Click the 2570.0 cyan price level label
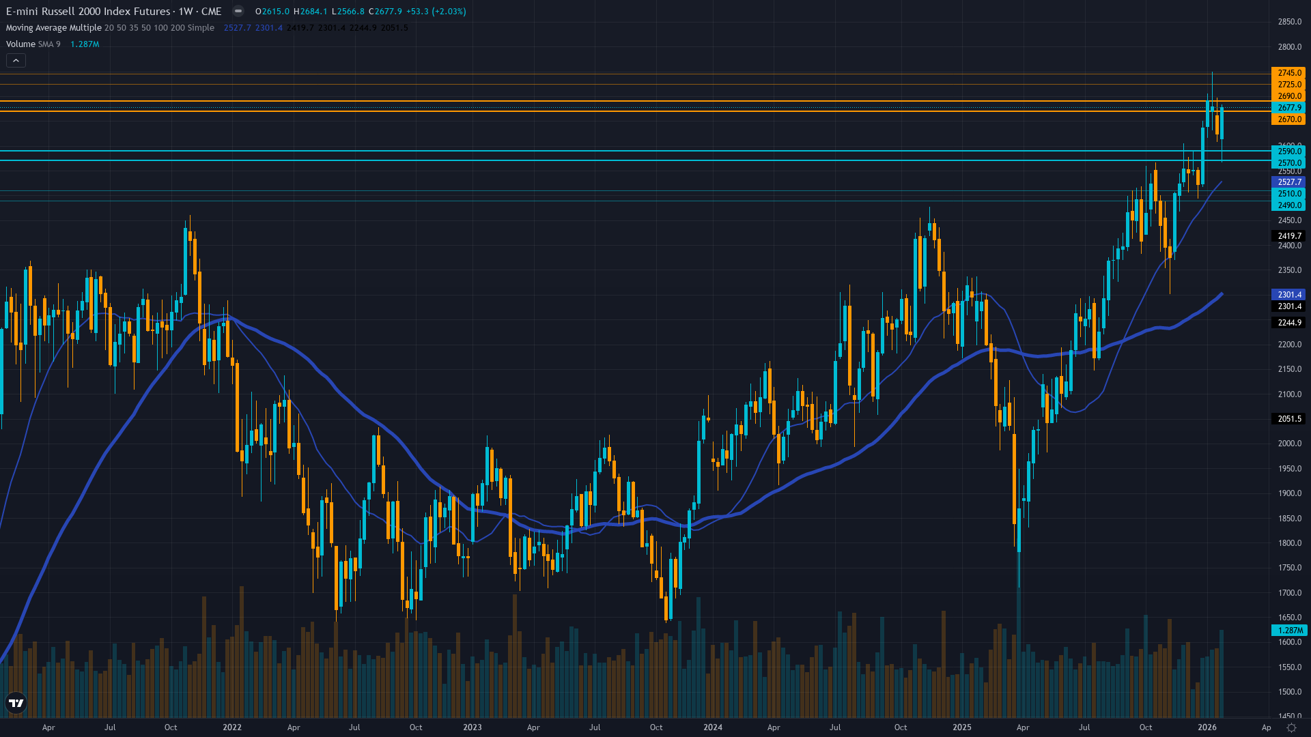Viewport: 1311px width, 737px height. coord(1288,163)
